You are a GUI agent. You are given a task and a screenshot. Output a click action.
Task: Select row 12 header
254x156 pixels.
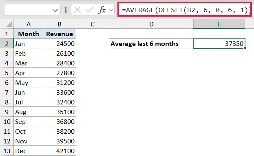(x=7, y=141)
